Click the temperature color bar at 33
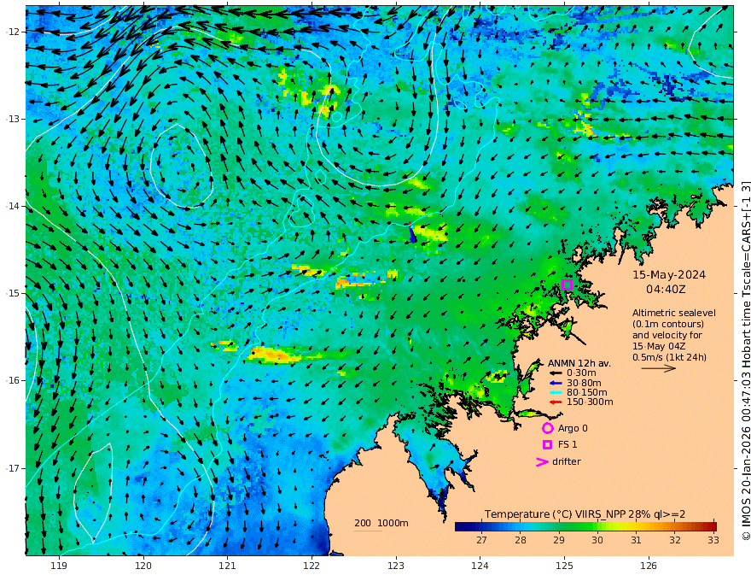Image resolution: width=751 pixels, height=581 pixels. 713,527
